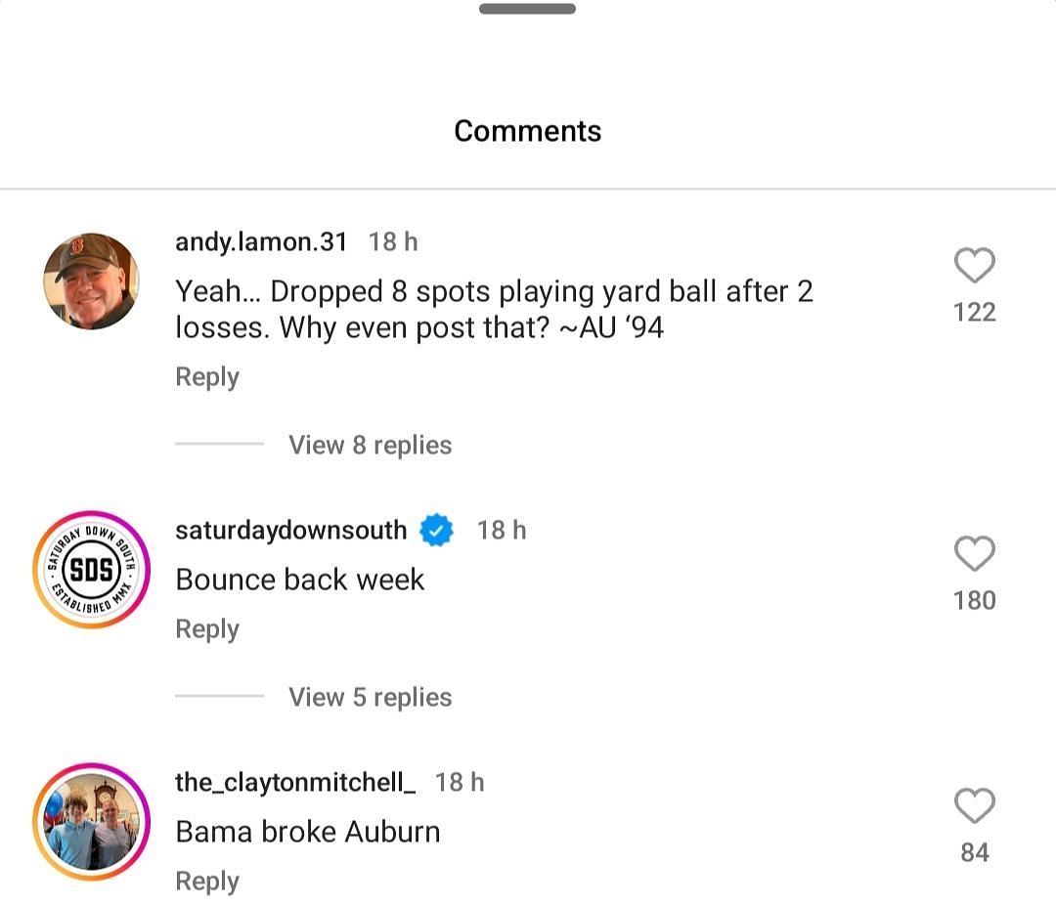View the_claytonmitchell_'s story avatar

tap(91, 822)
